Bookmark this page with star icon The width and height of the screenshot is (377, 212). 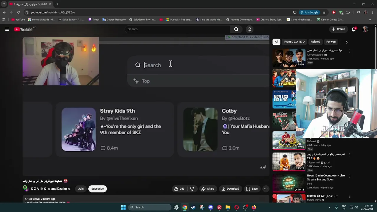324,12
